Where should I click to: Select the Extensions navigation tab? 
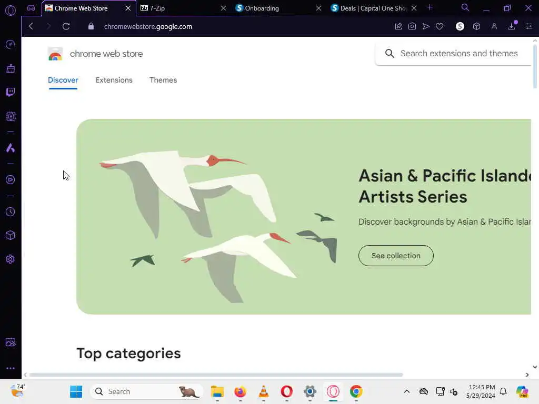point(114,80)
